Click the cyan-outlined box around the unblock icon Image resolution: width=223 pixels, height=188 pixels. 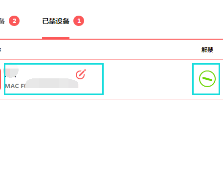click(206, 79)
